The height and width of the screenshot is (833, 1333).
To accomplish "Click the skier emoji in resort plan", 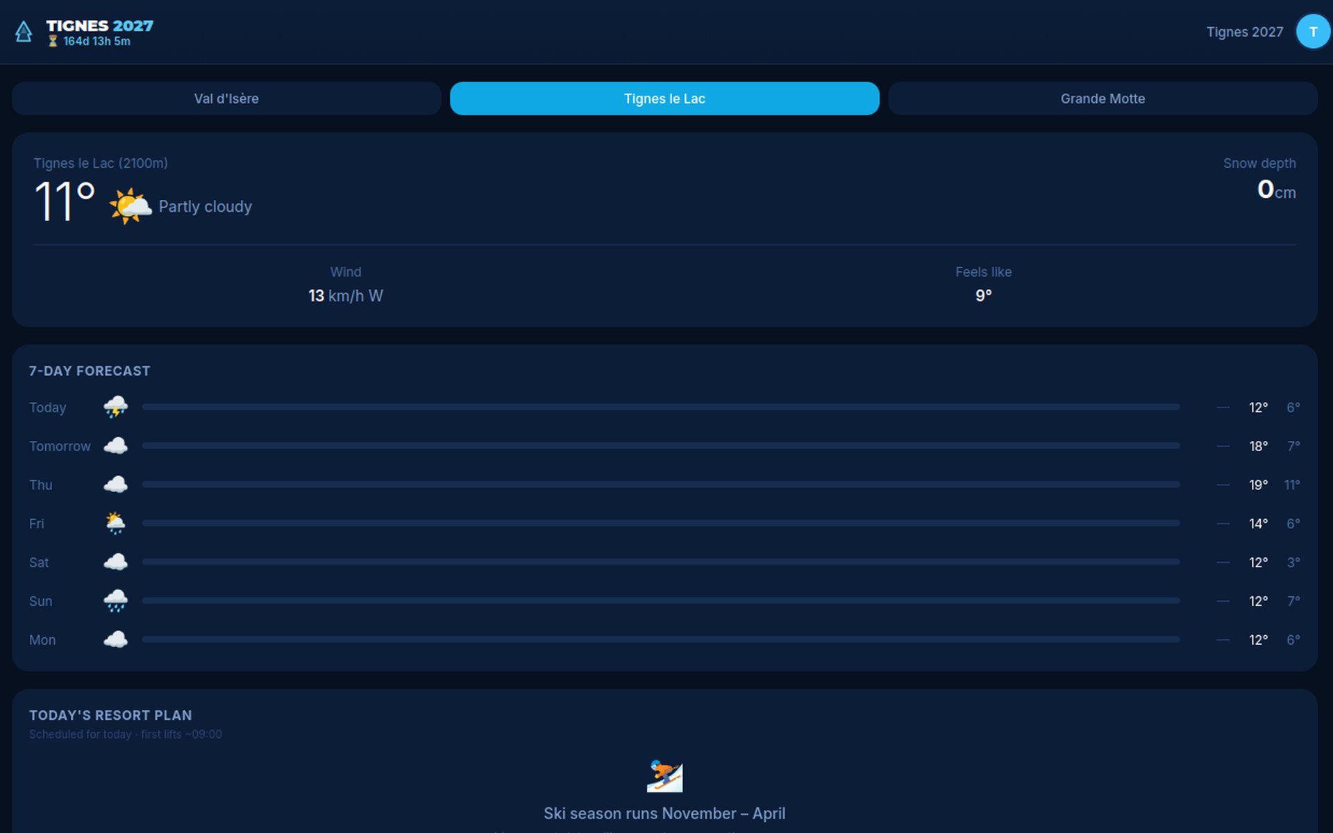I will click(x=664, y=776).
